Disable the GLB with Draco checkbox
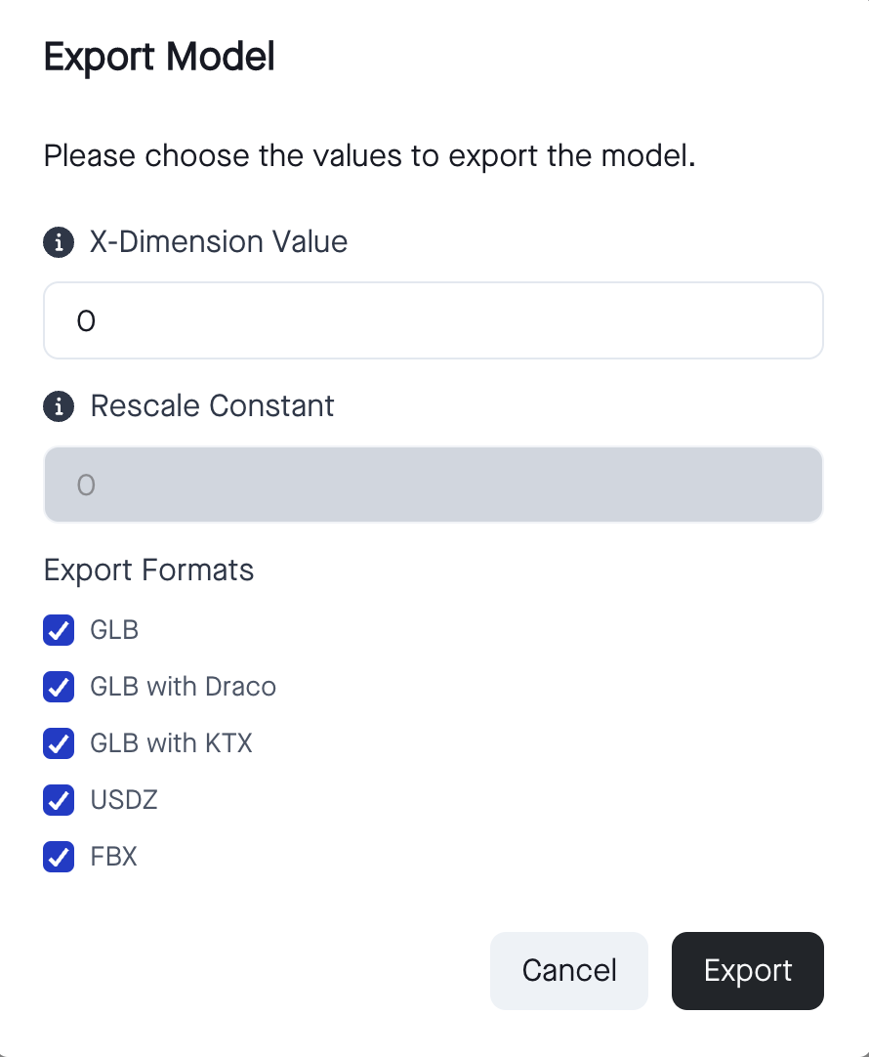 pos(59,687)
